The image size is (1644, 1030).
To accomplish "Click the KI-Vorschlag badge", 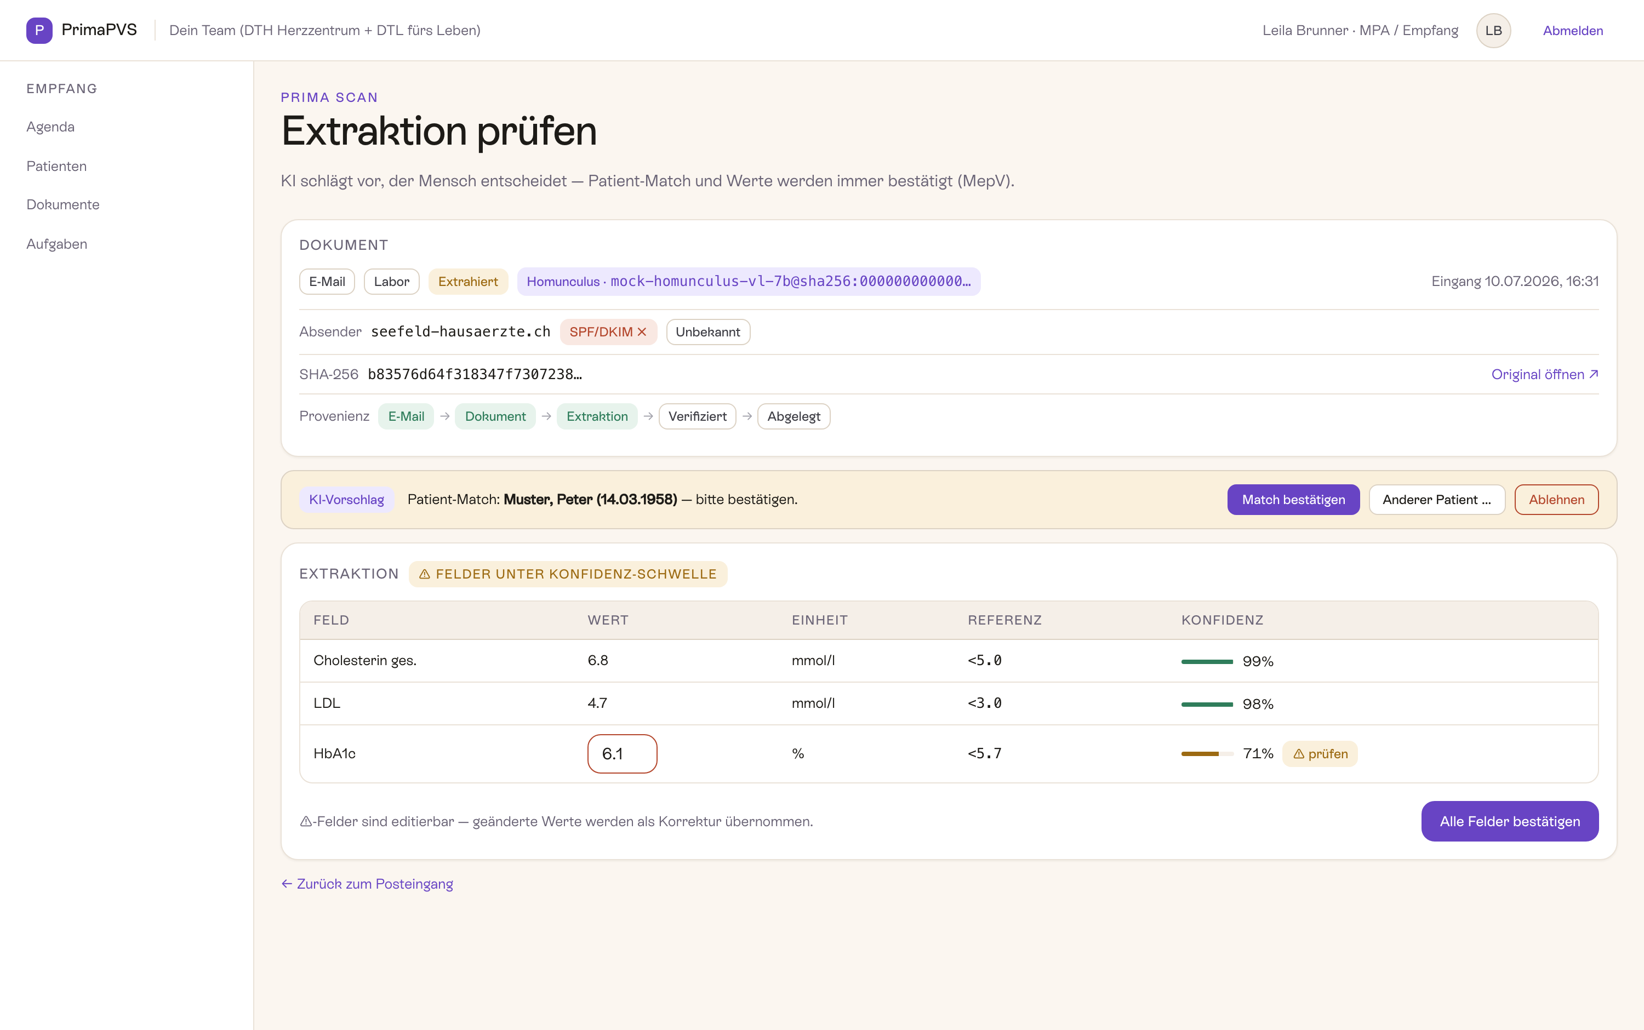I will click(x=347, y=499).
